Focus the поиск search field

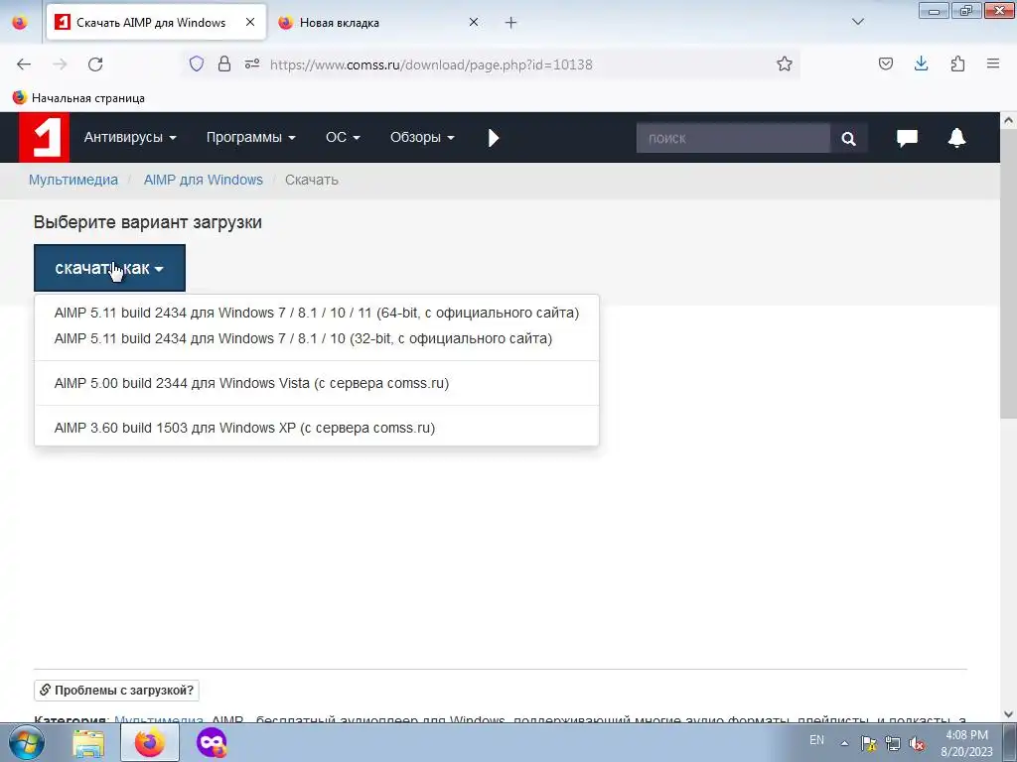(733, 138)
